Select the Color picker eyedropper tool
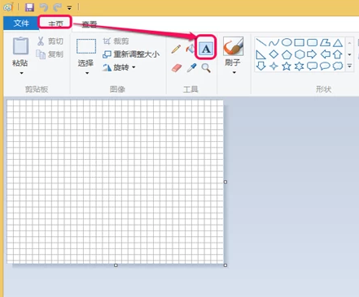 [191, 68]
